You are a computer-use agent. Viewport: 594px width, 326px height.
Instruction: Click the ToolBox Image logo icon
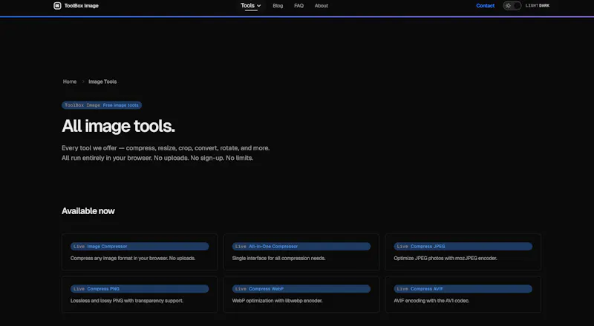(57, 6)
